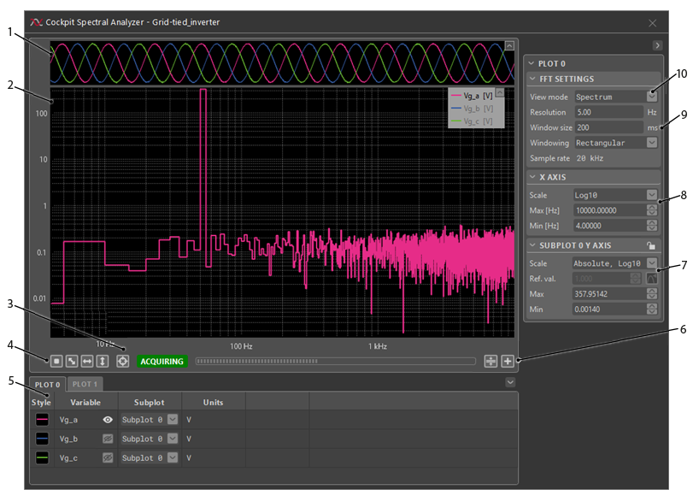
Task: Select the PLOT 0 tab
Action: coord(47,385)
